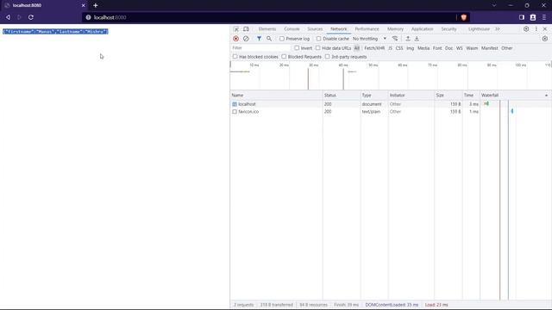Open network panel settings gear

[544, 39]
